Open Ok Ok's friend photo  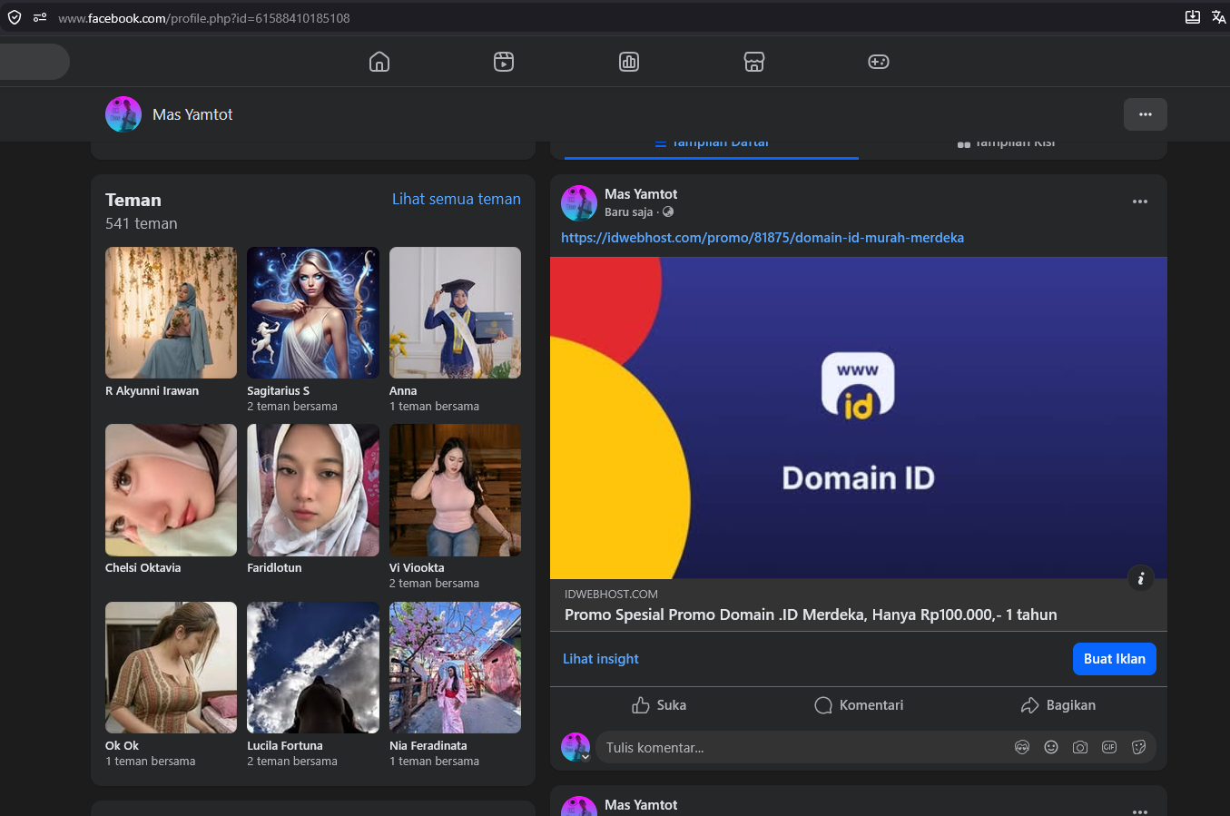171,667
